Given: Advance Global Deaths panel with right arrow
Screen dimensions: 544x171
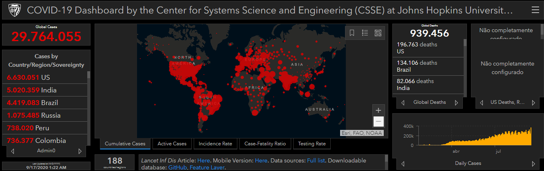Looking at the screenshot, I should pyautogui.click(x=456, y=103).
